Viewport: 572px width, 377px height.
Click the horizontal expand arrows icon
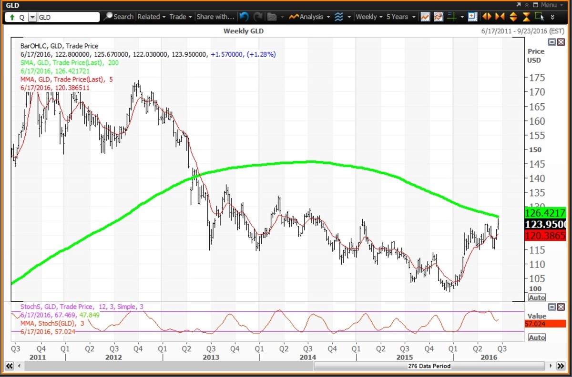486,17
